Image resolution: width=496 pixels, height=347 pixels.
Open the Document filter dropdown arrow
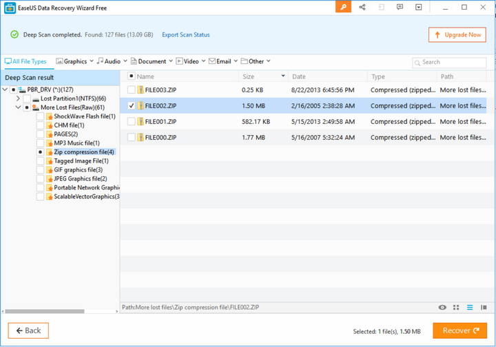click(x=171, y=61)
